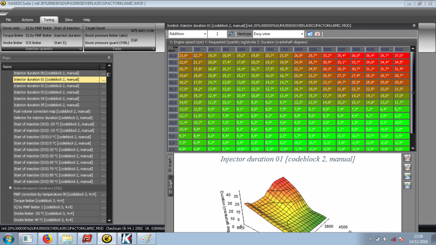Click the VAGEDCSuite smiley taskbar icon
Image resolution: width=436 pixels, height=245 pixels.
pyautogui.click(x=107, y=238)
